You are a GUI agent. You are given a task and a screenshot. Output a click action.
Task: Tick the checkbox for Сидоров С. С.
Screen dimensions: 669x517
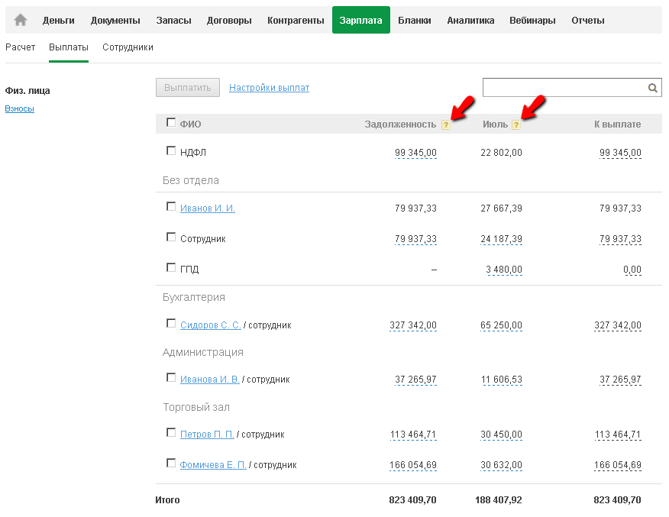pos(171,324)
